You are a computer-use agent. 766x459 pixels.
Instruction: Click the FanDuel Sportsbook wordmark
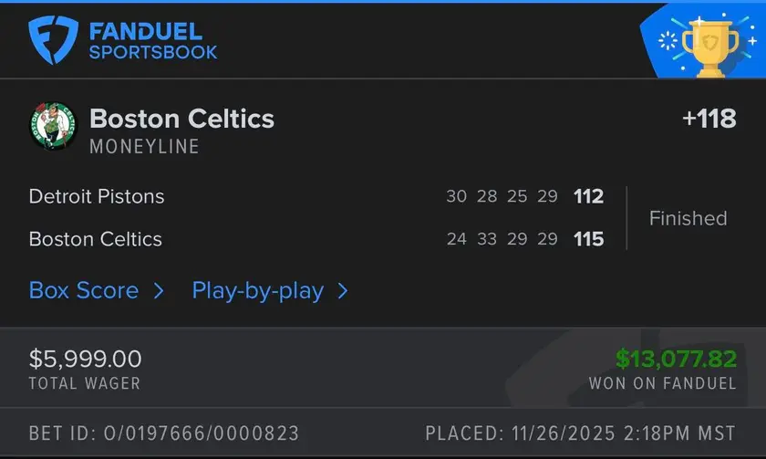click(x=152, y=41)
